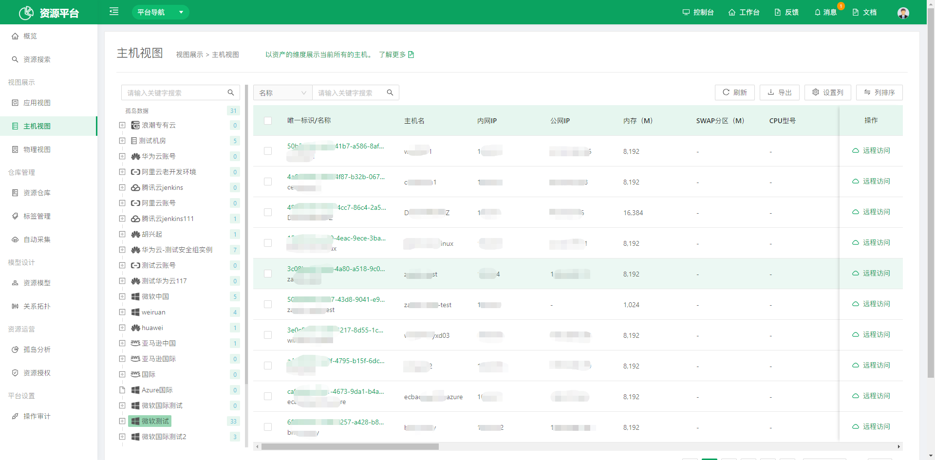The height and width of the screenshot is (460, 935).
Task: Select the 微软国际测试2 tree item
Action: click(x=159, y=437)
